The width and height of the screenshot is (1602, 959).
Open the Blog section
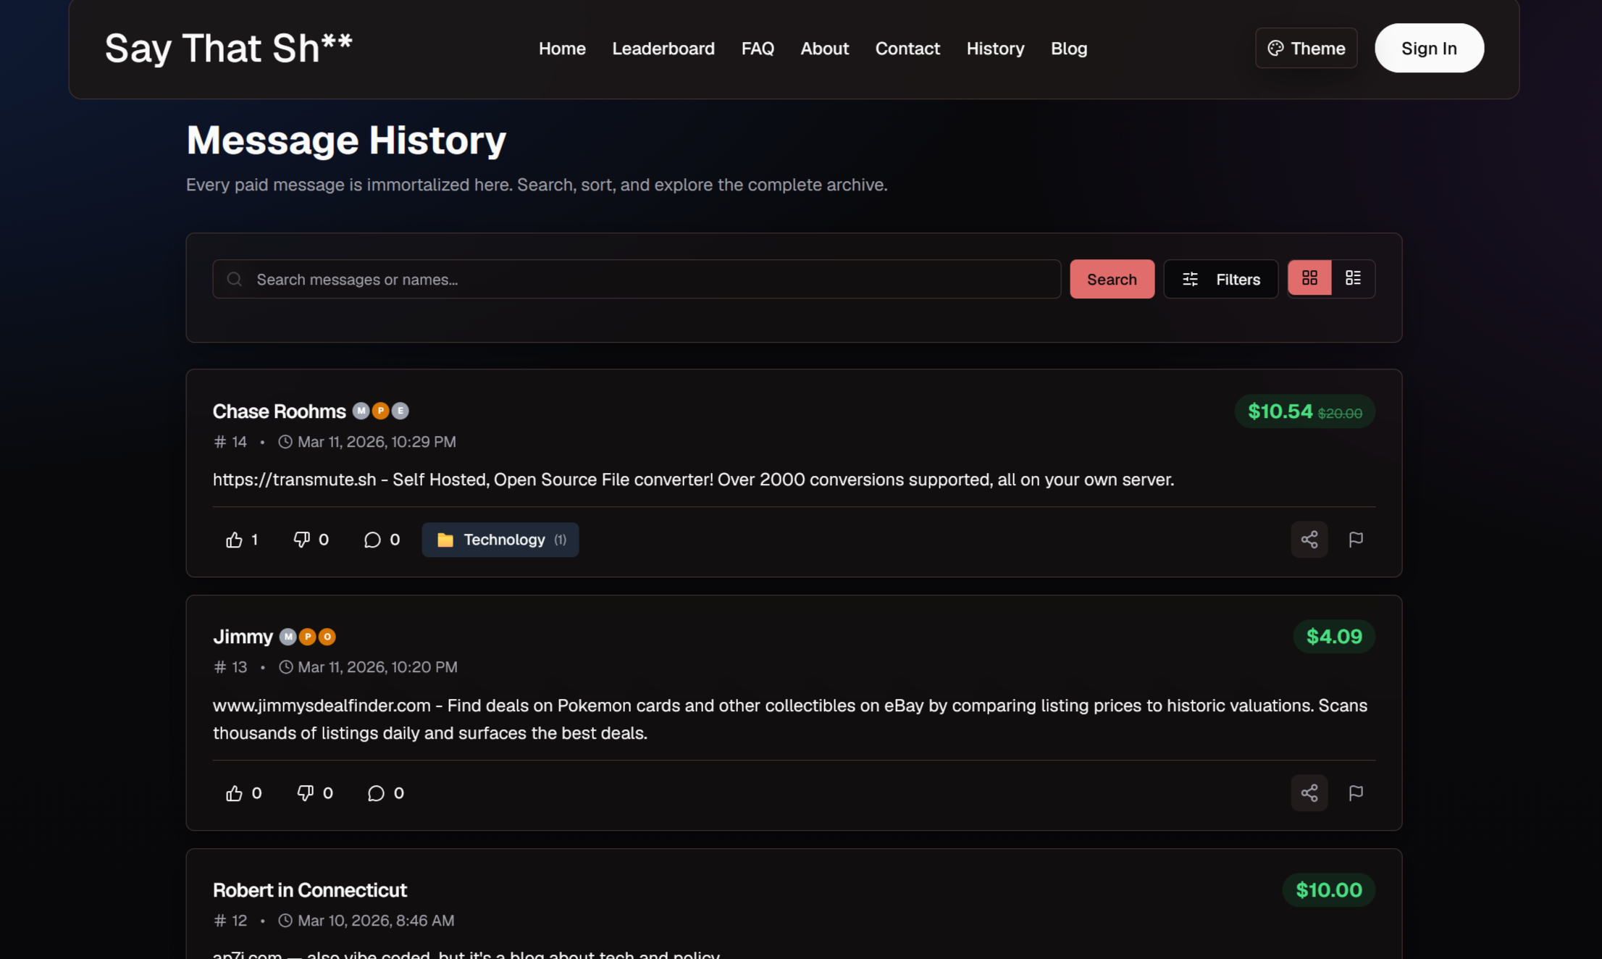(x=1069, y=48)
